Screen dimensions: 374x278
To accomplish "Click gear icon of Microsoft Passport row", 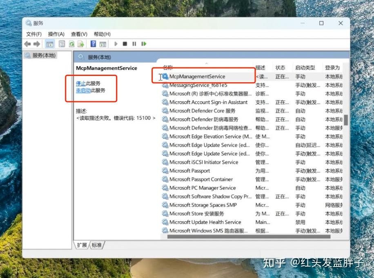I will (x=165, y=171).
